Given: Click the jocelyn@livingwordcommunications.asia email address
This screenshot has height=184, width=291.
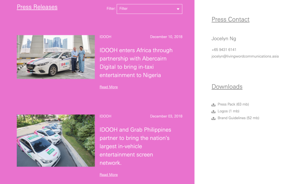Looking at the screenshot, I should tap(245, 56).
